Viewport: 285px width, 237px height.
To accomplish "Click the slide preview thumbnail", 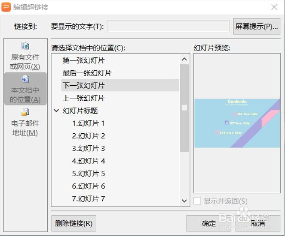I will 237,123.
